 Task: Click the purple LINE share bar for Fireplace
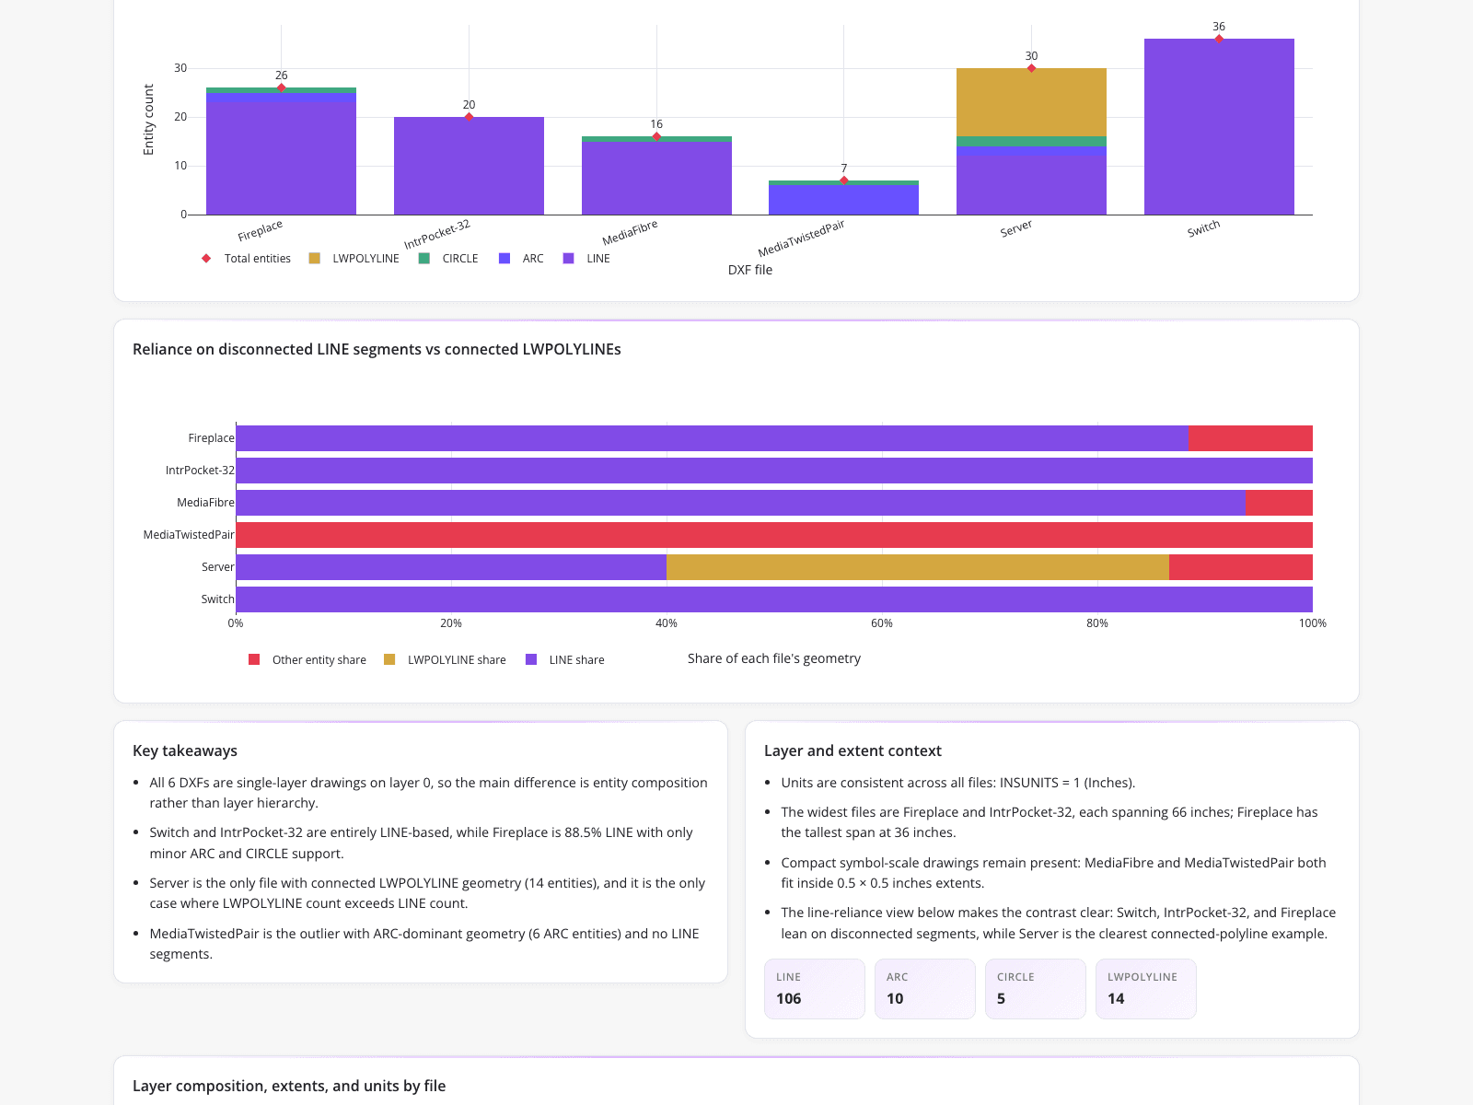[713, 438]
